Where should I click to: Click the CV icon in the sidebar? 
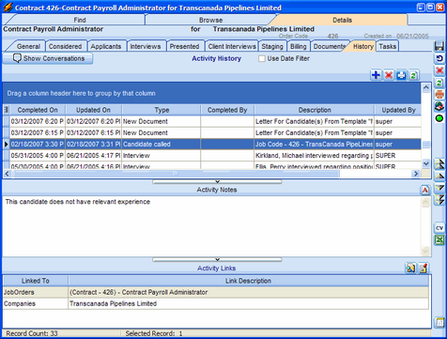tap(439, 228)
